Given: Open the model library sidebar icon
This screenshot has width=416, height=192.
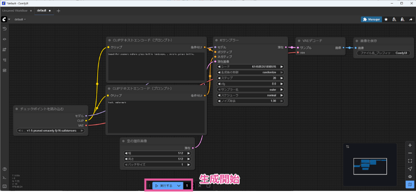Looking at the screenshot, I should coord(4,49).
